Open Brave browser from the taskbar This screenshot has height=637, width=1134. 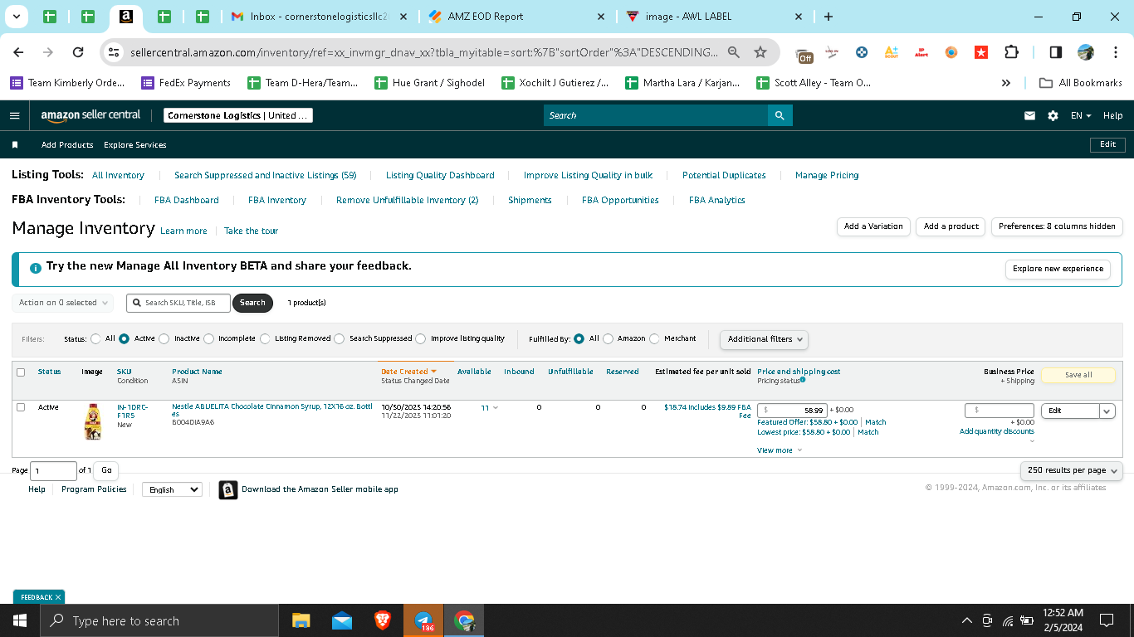(x=382, y=620)
